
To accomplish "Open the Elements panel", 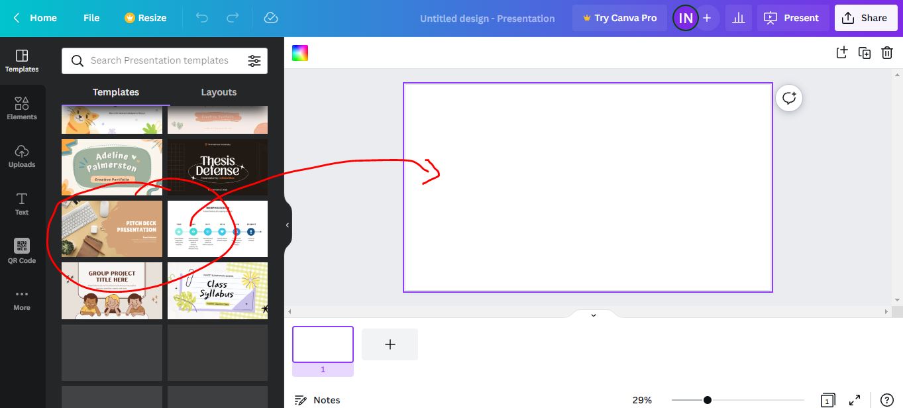I will coord(22,108).
